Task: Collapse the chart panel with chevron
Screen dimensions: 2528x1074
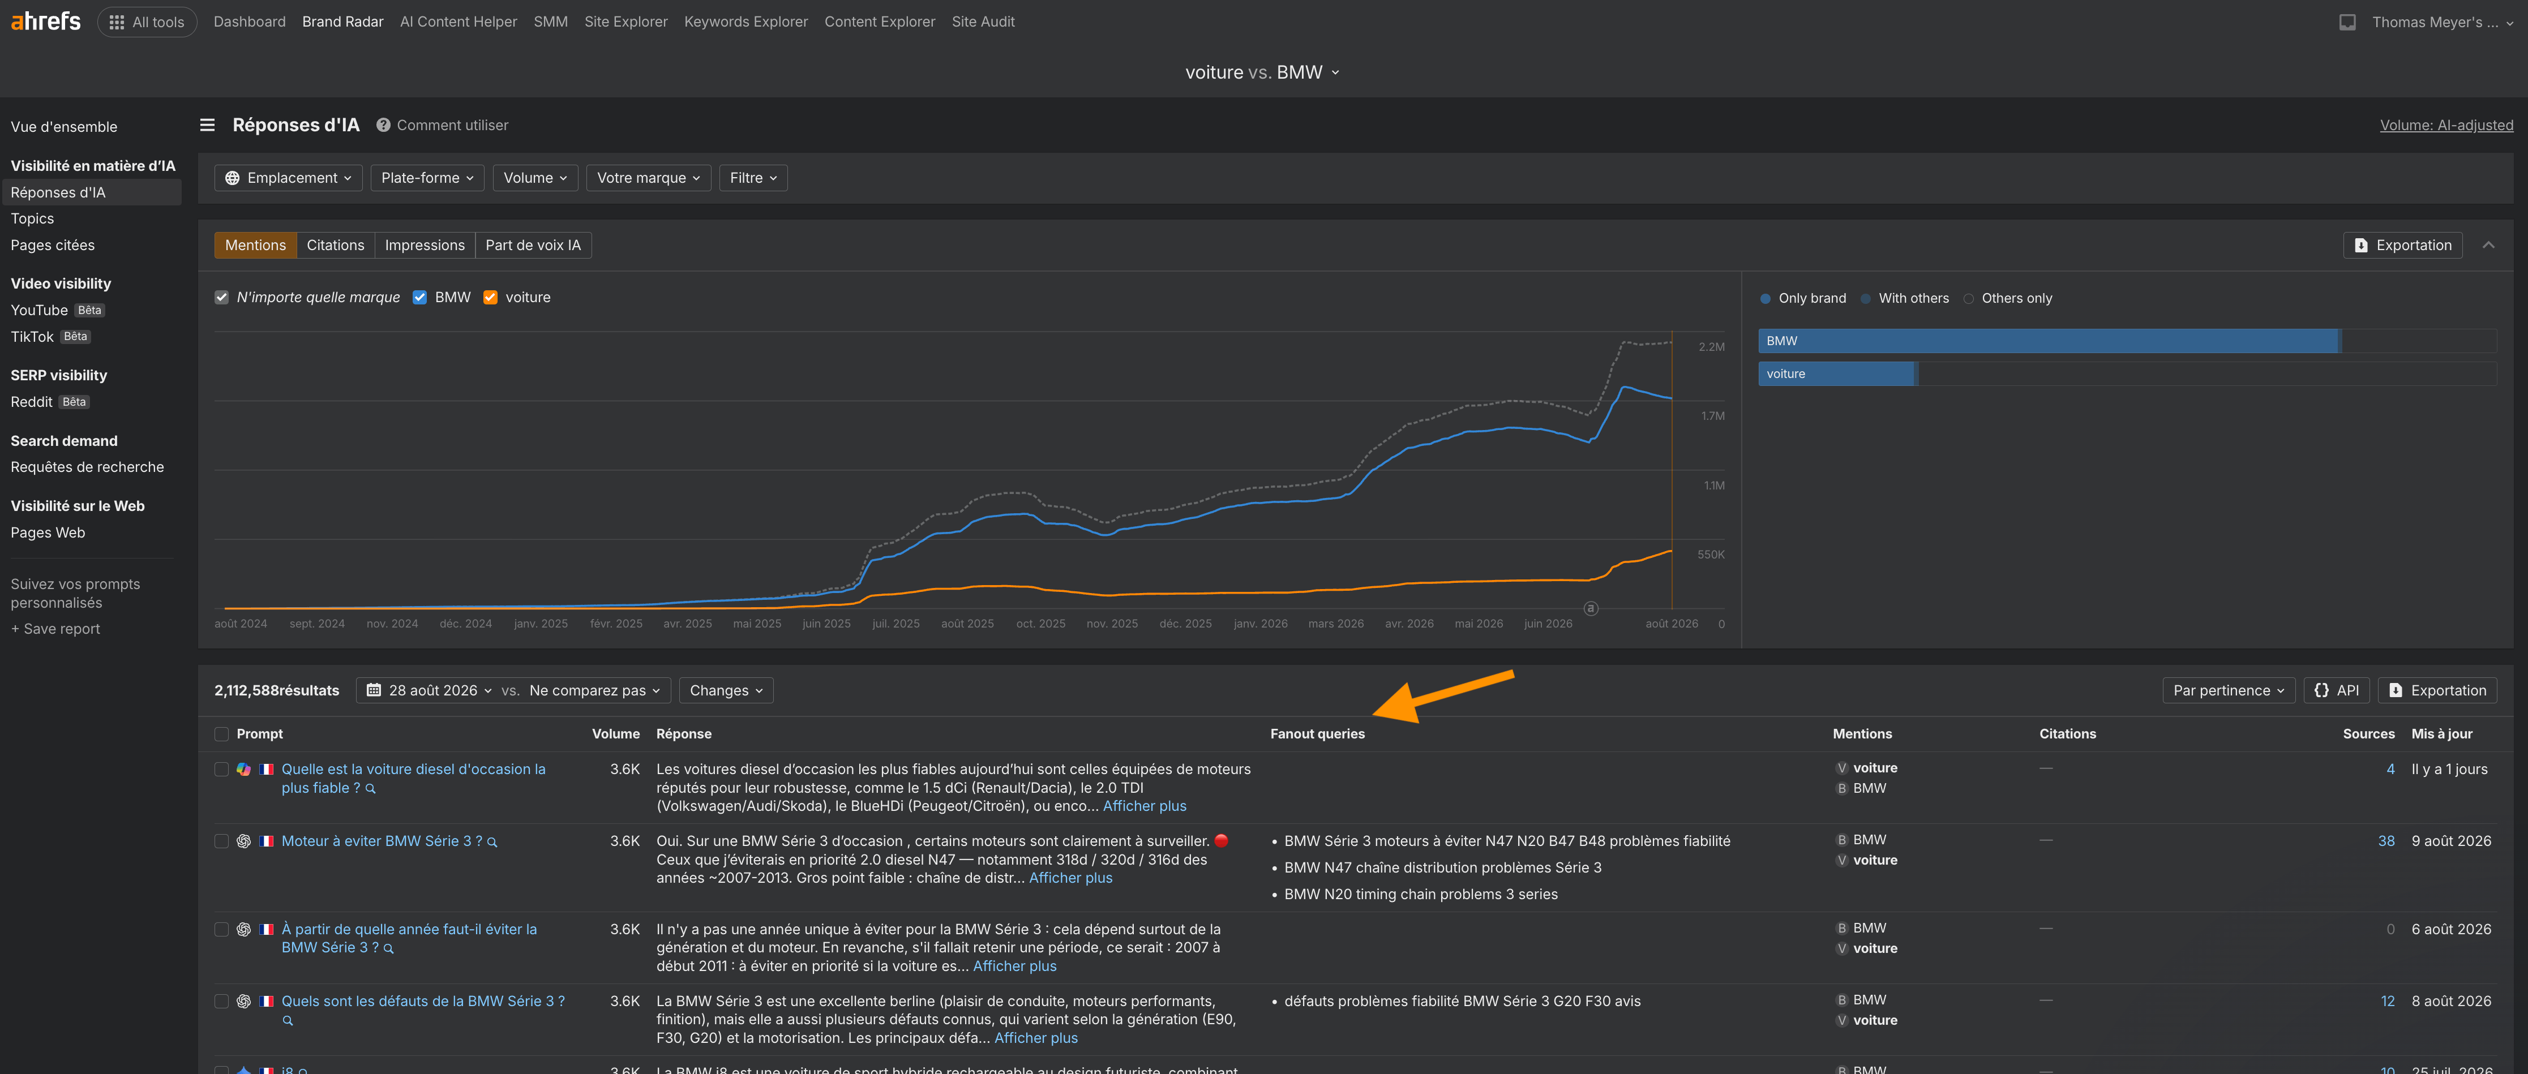Action: tap(2488, 245)
